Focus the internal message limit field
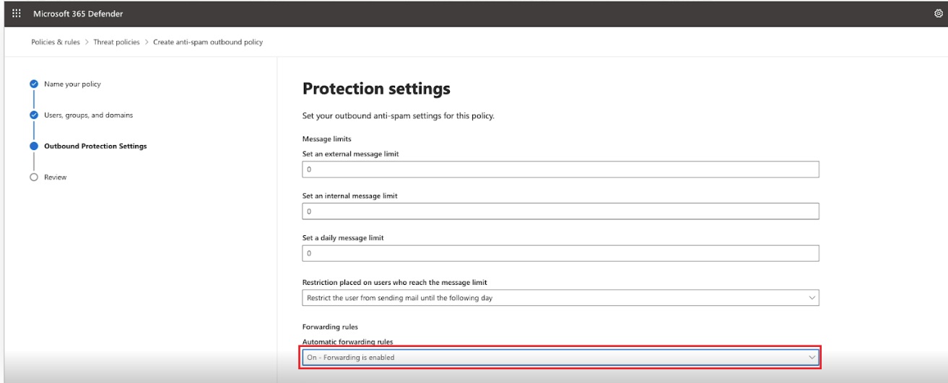This screenshot has width=948, height=383. click(560, 211)
